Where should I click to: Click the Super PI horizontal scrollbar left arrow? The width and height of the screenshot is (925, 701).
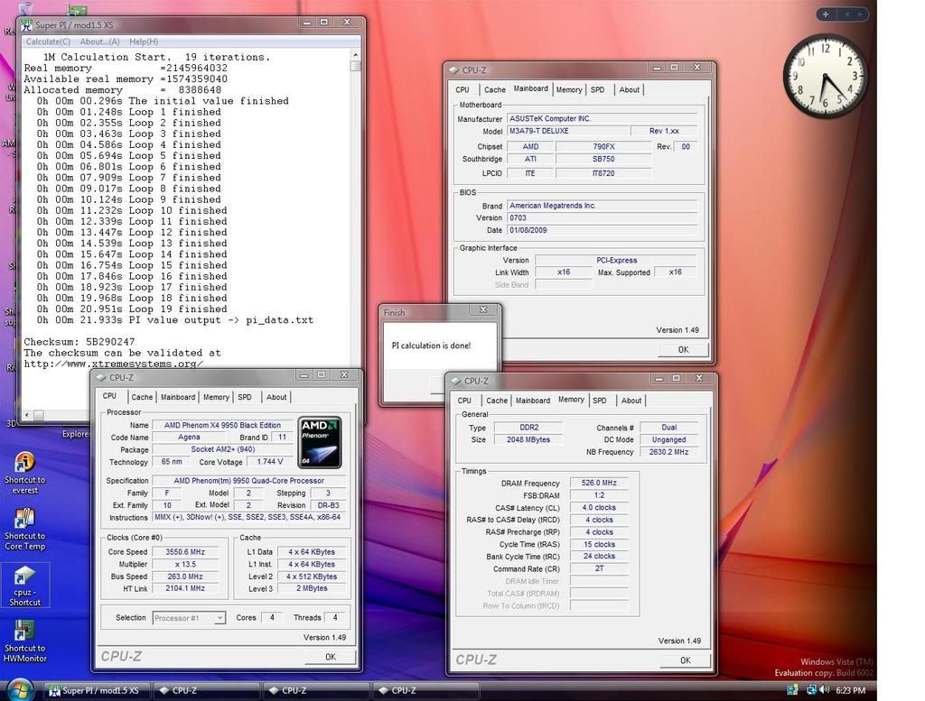click(x=26, y=415)
